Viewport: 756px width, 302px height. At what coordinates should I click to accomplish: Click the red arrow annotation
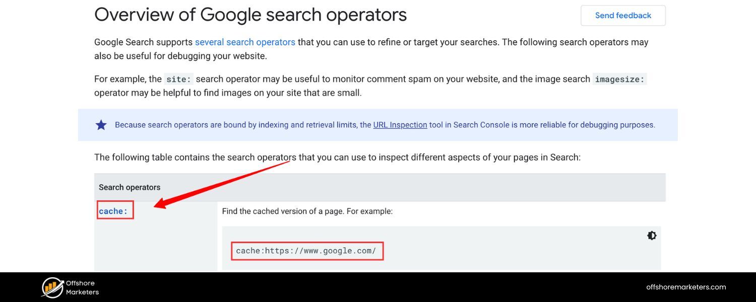(x=222, y=184)
